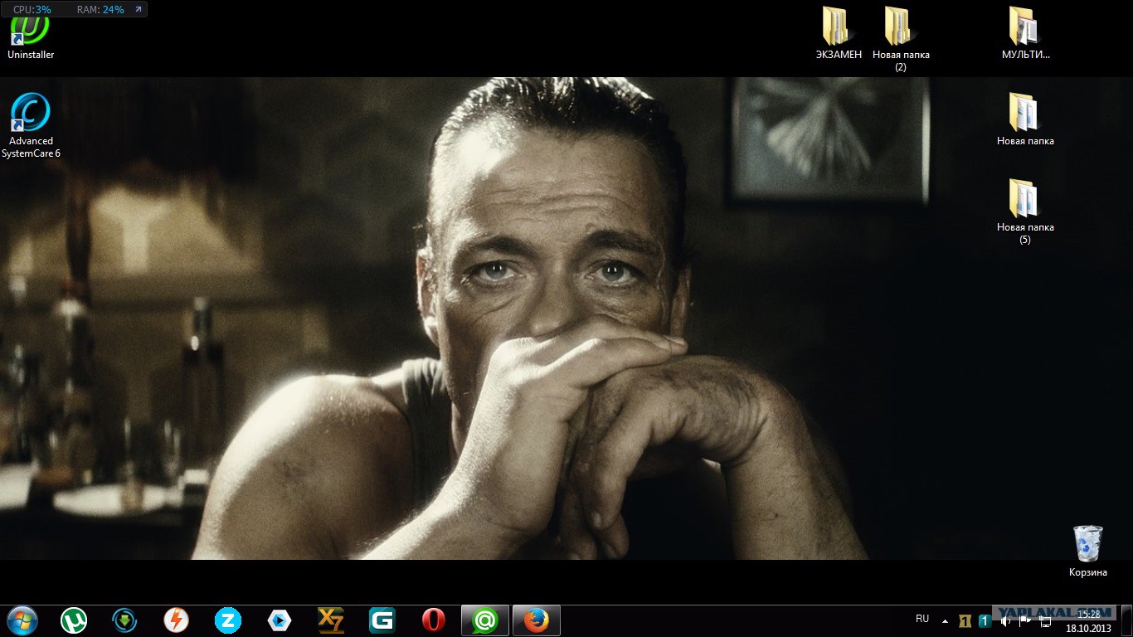Click the RU language indicator

[922, 619]
